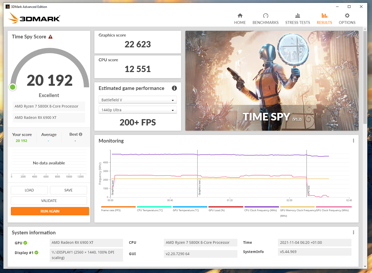Click the Excellent rating label
This screenshot has height=273, width=372.
49,95
